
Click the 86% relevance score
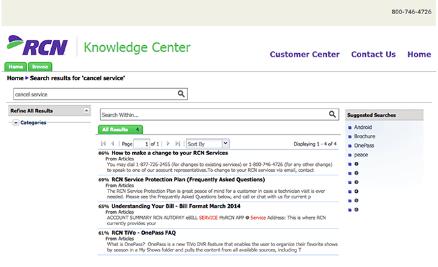pos(104,153)
